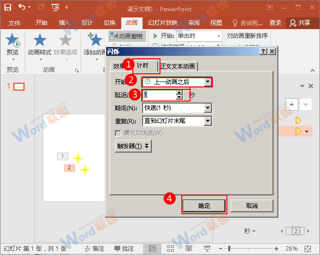The height and width of the screenshot is (255, 320).
Task: Start slideshow from status bar icon
Action: pyautogui.click(x=207, y=248)
